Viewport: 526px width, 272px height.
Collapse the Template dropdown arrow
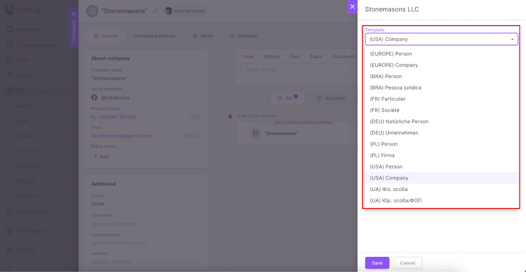(512, 39)
